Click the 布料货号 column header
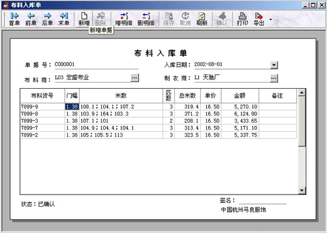 point(43,96)
